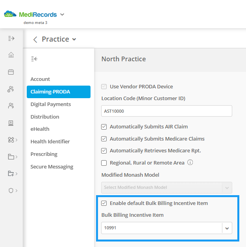Expand the Practice heading dropdown
The image size is (246, 247).
coord(74,39)
